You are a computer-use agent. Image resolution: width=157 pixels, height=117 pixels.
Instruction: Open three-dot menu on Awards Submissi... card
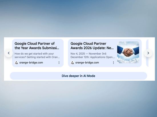point(59,62)
